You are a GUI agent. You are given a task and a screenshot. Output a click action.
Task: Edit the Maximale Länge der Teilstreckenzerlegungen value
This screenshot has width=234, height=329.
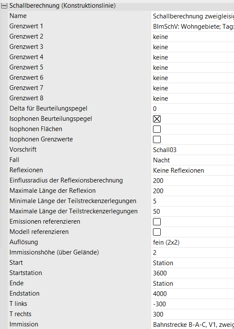tap(193, 212)
